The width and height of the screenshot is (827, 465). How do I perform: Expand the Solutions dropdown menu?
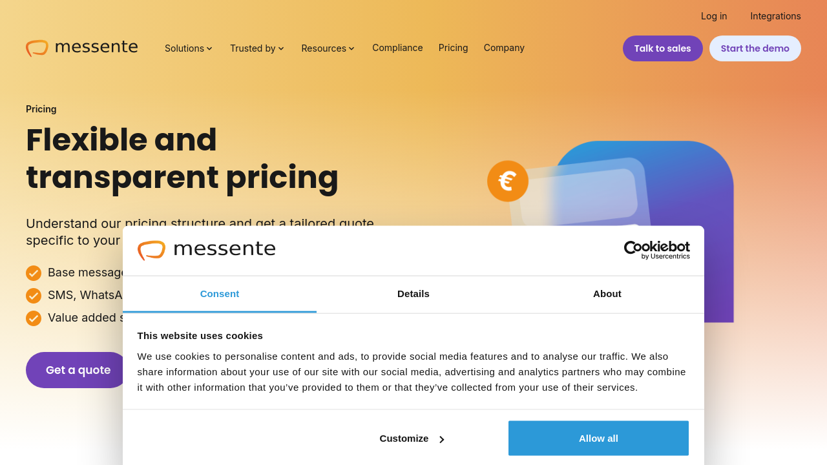click(x=189, y=48)
